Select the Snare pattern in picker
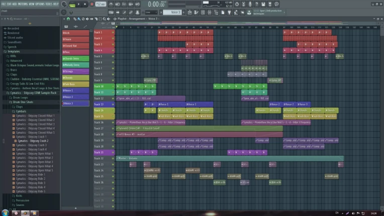The image size is (384, 216). click(x=75, y=39)
